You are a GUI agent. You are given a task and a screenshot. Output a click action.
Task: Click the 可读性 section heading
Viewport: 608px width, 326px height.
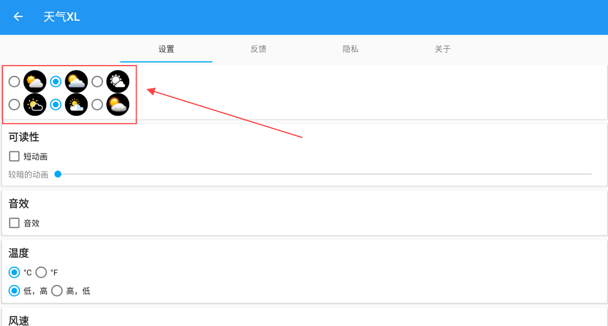24,137
